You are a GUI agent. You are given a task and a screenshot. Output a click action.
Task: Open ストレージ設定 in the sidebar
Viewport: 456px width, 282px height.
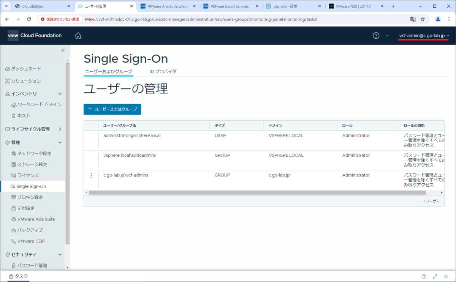(x=29, y=164)
